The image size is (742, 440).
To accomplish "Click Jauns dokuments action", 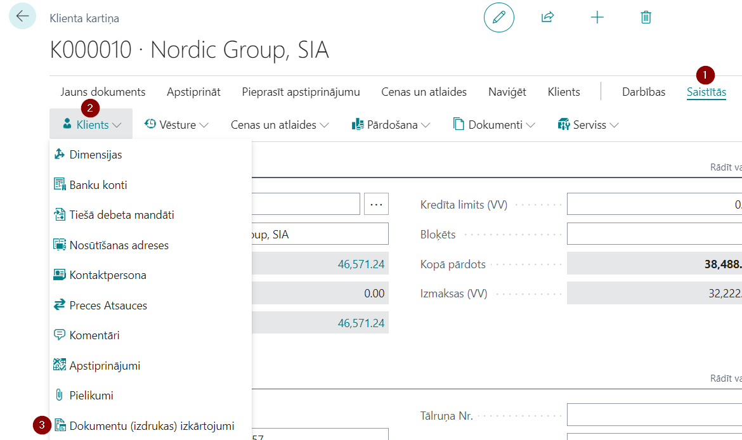I will click(x=103, y=92).
